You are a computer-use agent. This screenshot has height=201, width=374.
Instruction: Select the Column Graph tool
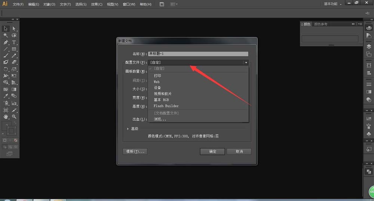14,103
